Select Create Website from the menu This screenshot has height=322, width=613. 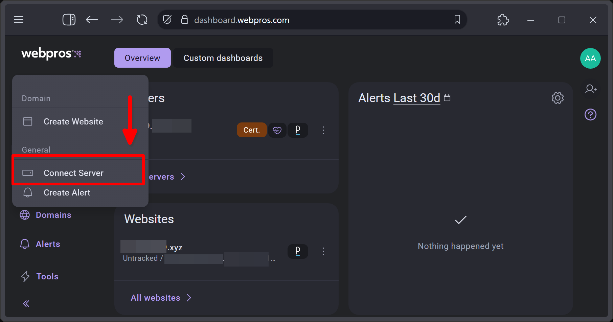[x=80, y=121]
